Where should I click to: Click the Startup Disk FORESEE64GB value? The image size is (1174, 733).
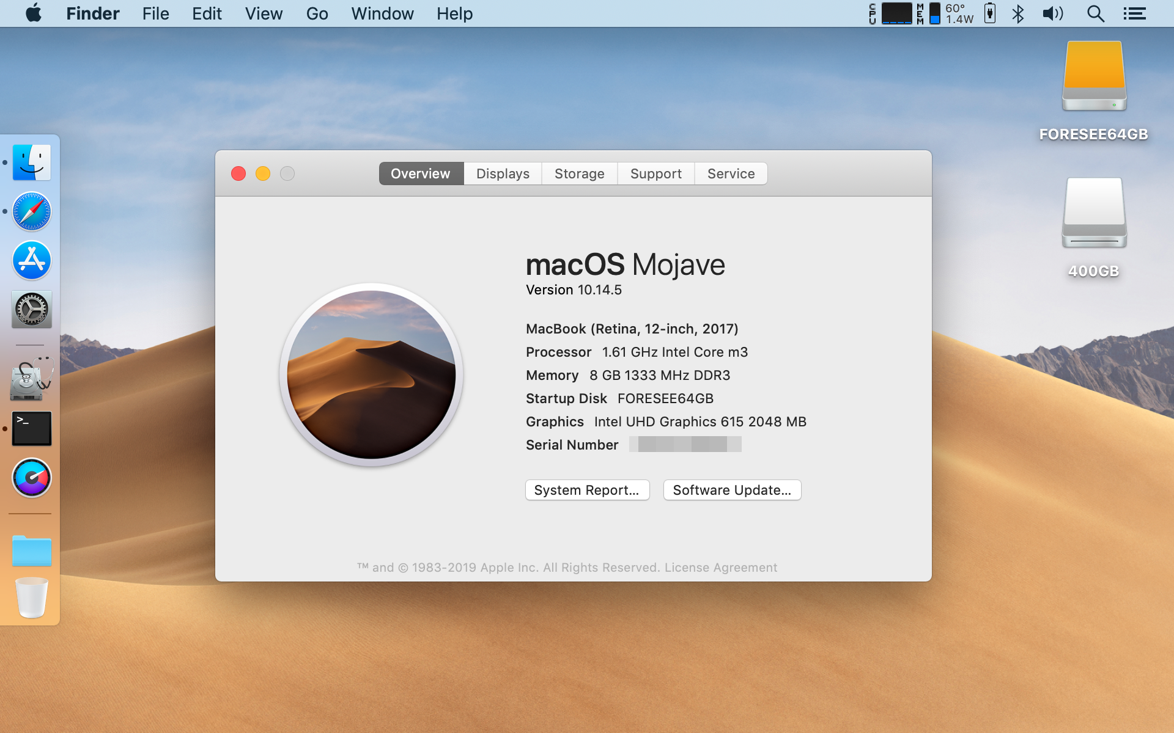665,398
